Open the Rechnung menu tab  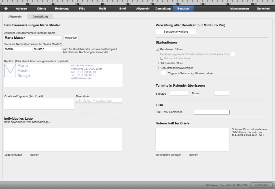pyautogui.click(x=62, y=9)
